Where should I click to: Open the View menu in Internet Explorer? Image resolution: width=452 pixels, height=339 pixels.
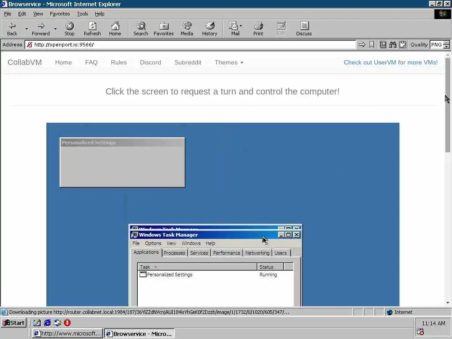[x=38, y=14]
